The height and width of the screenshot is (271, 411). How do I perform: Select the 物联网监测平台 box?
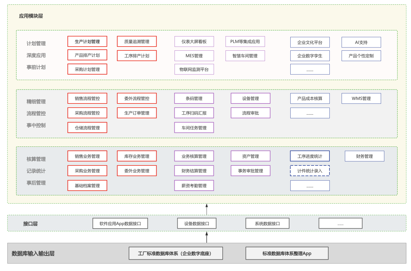[194, 69]
